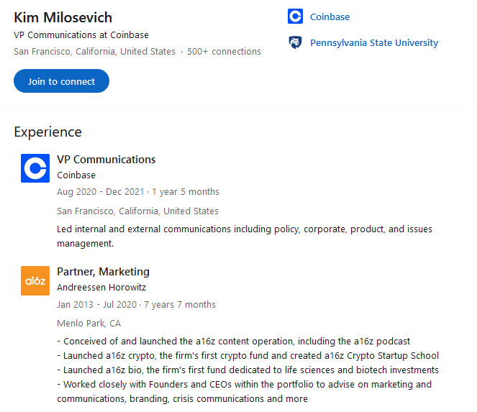Click the Andreessen Horowitz company name
Image resolution: width=477 pixels, height=412 pixels.
(x=101, y=288)
